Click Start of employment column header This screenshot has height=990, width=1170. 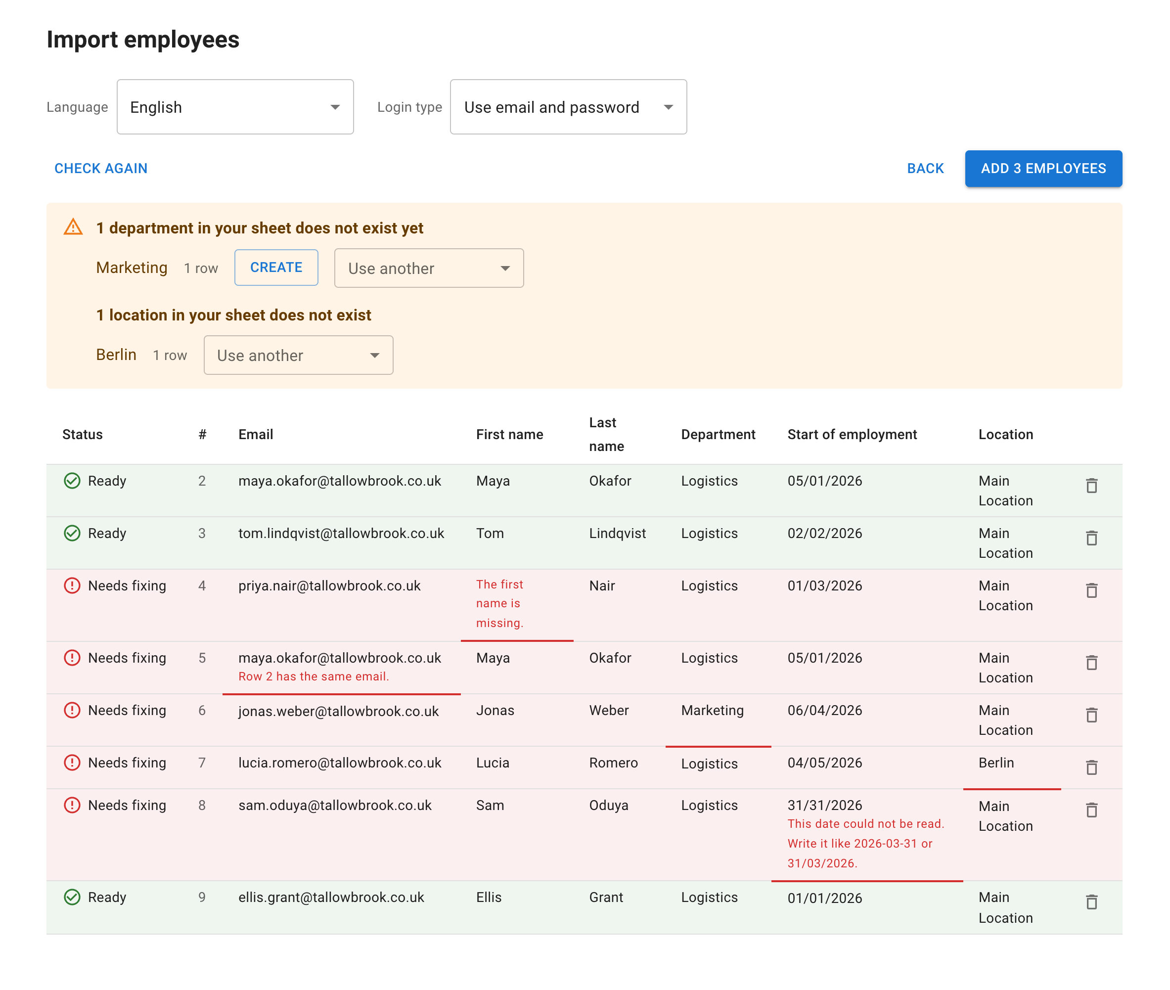(852, 434)
